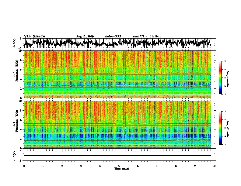Click the date label "Aug.12, 2019"
Viewport: 241px width, 186px height.
[85, 36]
